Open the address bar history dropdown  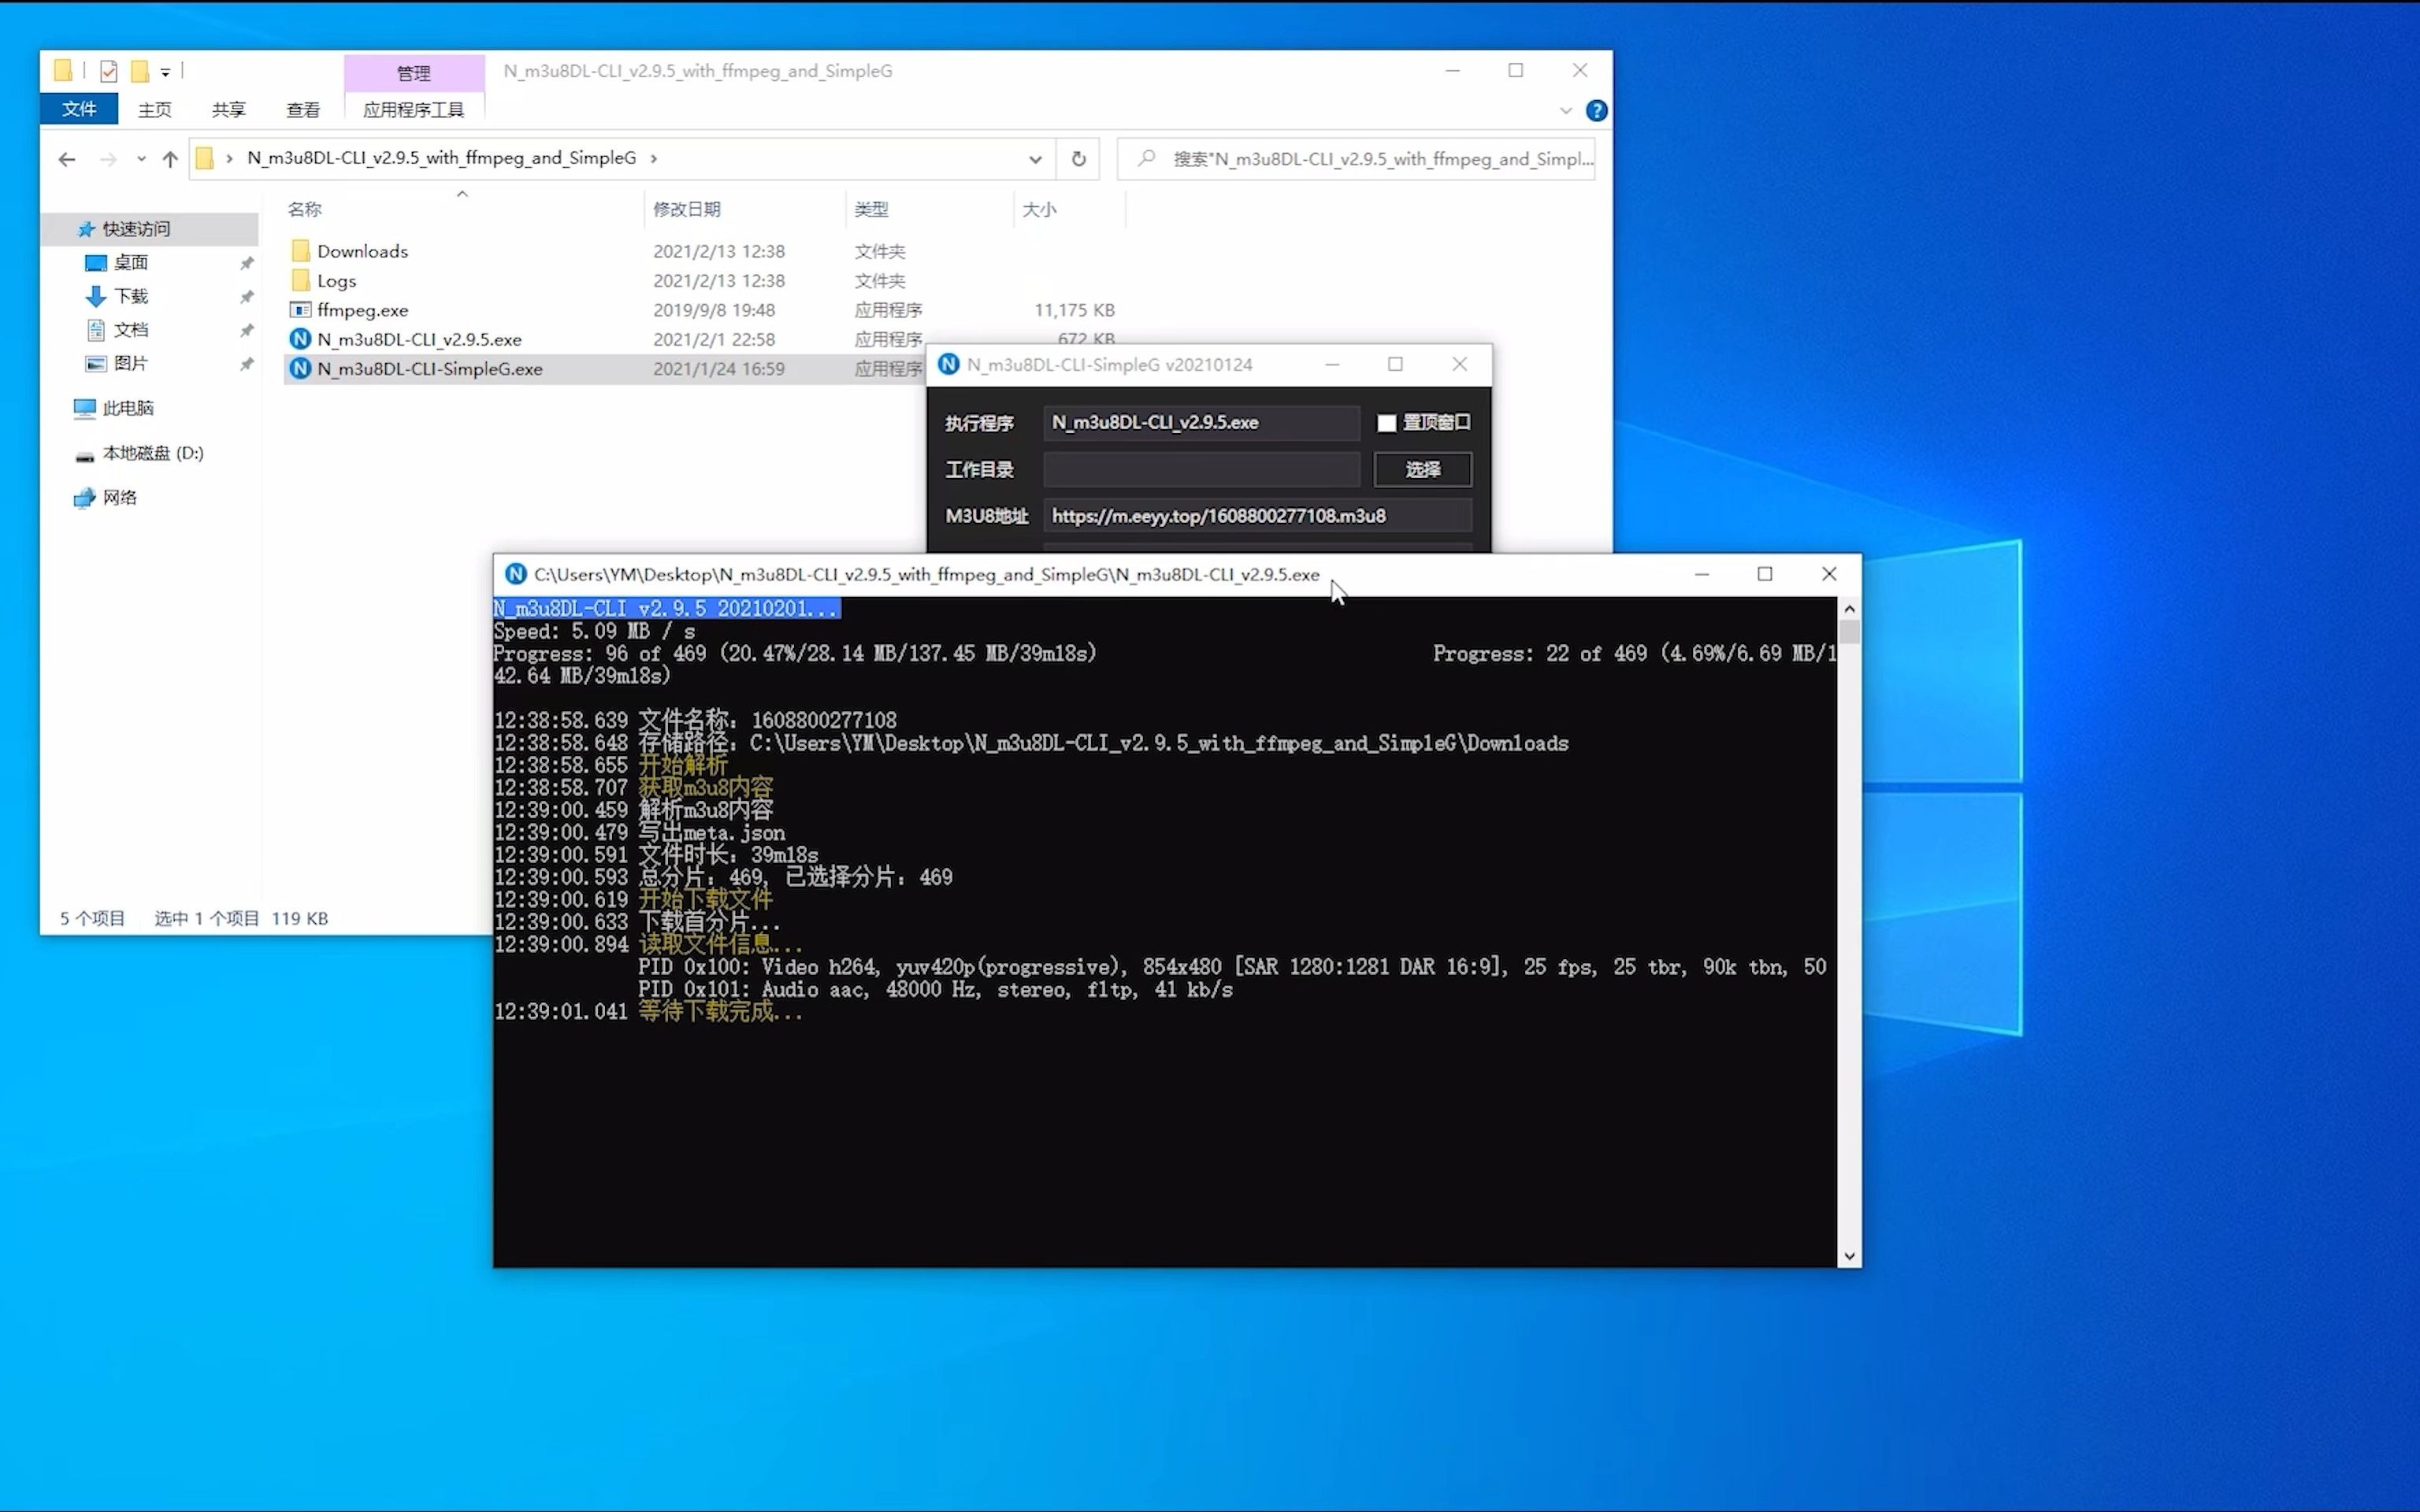(x=1035, y=158)
